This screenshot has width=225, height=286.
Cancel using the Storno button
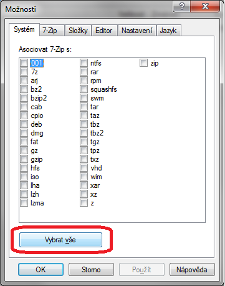[x=91, y=270]
